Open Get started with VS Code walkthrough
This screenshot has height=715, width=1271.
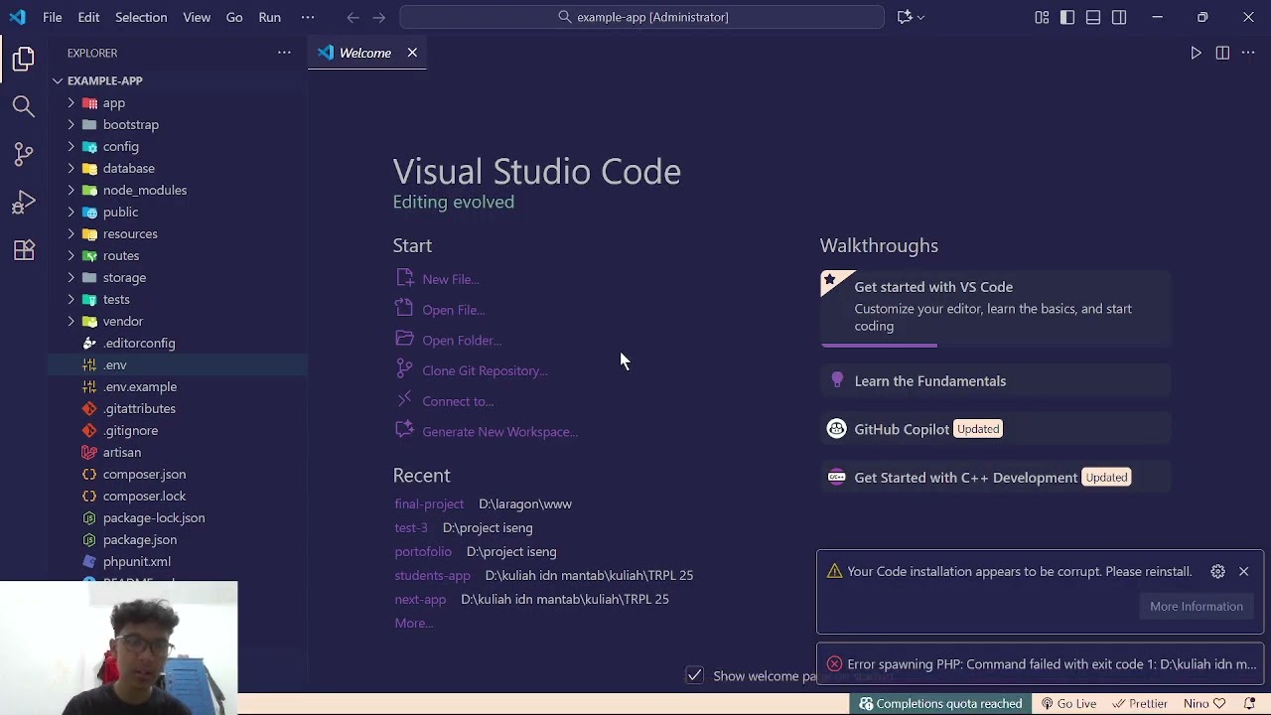pyautogui.click(x=995, y=308)
